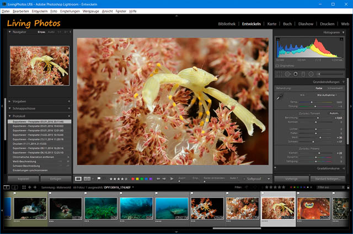The width and height of the screenshot is (353, 234).
Task: Switch to the Karte module
Action: point(272,24)
